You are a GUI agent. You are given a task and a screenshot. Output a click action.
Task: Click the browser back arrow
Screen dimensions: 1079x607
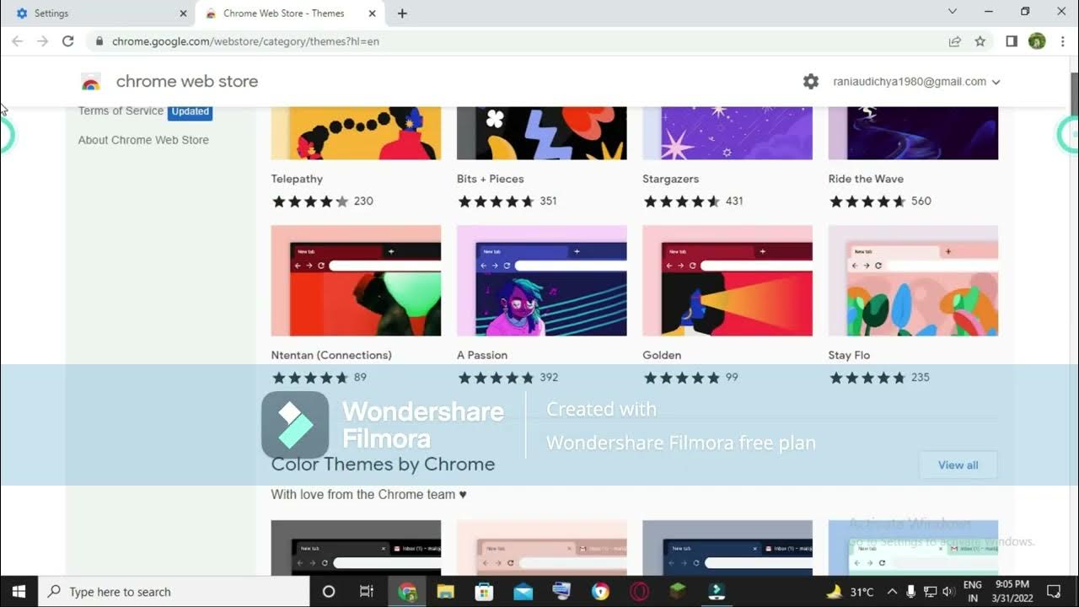pos(17,40)
